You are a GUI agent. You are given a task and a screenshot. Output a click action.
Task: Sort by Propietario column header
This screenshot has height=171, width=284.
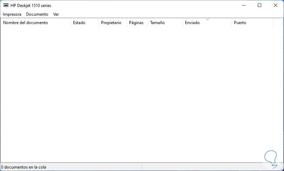(113, 23)
